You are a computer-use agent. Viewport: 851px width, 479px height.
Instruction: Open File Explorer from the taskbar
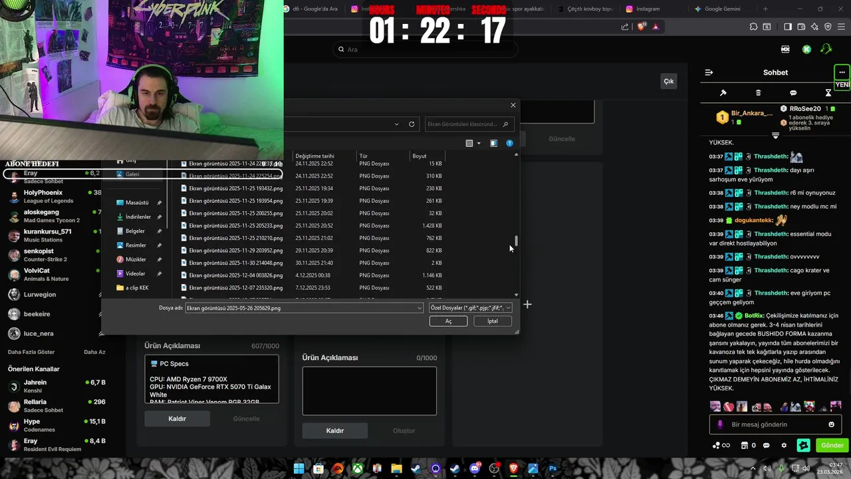[x=396, y=468]
